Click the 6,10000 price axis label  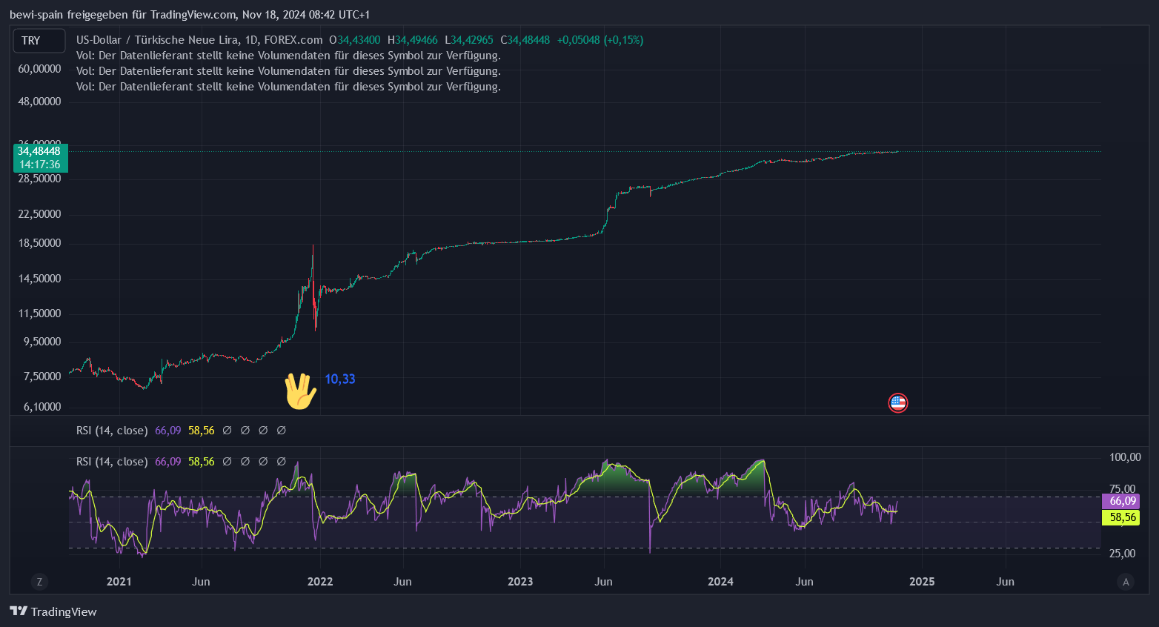pos(42,407)
